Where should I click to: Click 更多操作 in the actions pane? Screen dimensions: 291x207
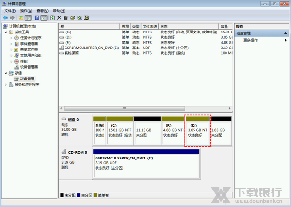(251, 40)
